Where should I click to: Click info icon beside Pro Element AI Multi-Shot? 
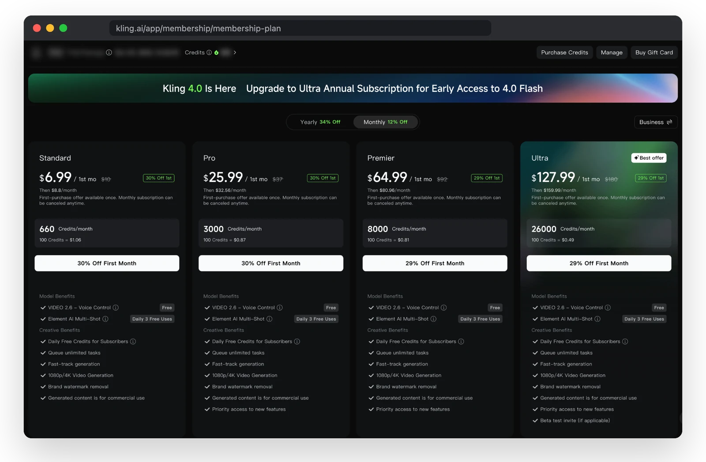tap(270, 319)
